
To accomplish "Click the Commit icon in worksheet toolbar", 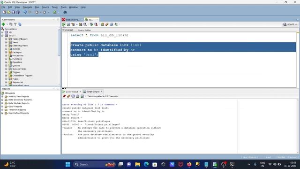I will 91,24.
